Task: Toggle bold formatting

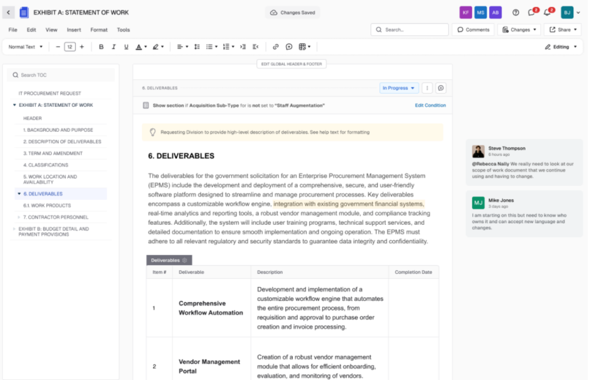Action: (x=101, y=47)
